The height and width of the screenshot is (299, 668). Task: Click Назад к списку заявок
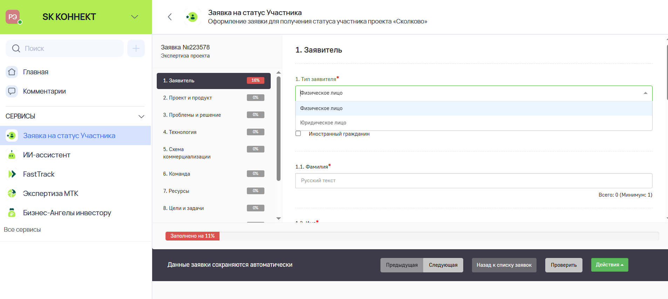point(504,265)
